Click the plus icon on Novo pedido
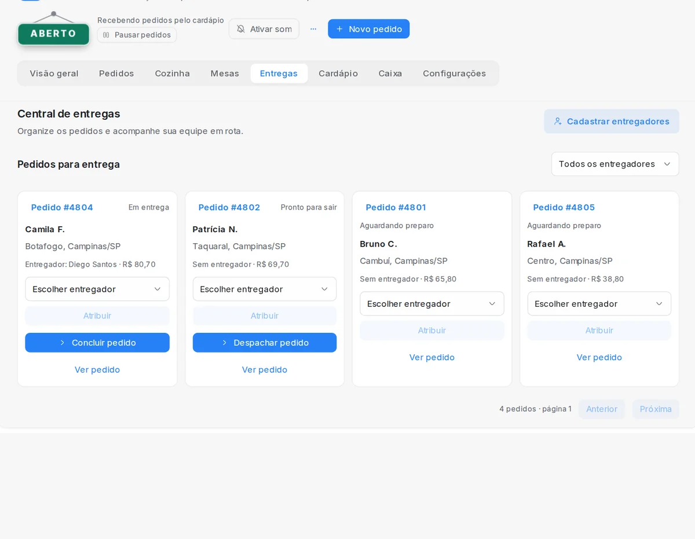Viewport: 695px width, 539px height. pyautogui.click(x=340, y=29)
